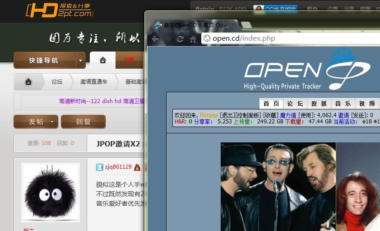Go to 邀请直通车 in the breadcrumb

(94, 82)
